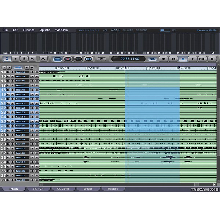The height and width of the screenshot is (220, 220).
Task: Open the info (i) panel
Action: [x=78, y=59]
